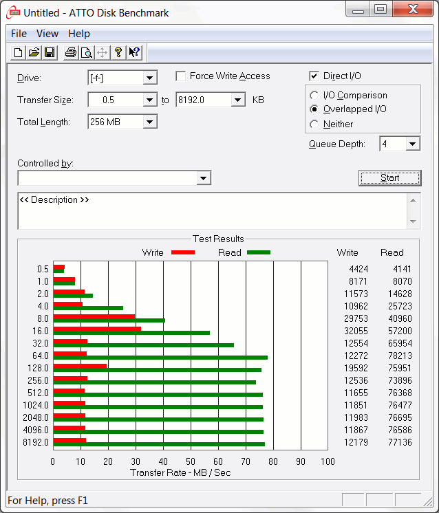Click the yellow question mark About icon
This screenshot has height=513, width=439.
[118, 52]
